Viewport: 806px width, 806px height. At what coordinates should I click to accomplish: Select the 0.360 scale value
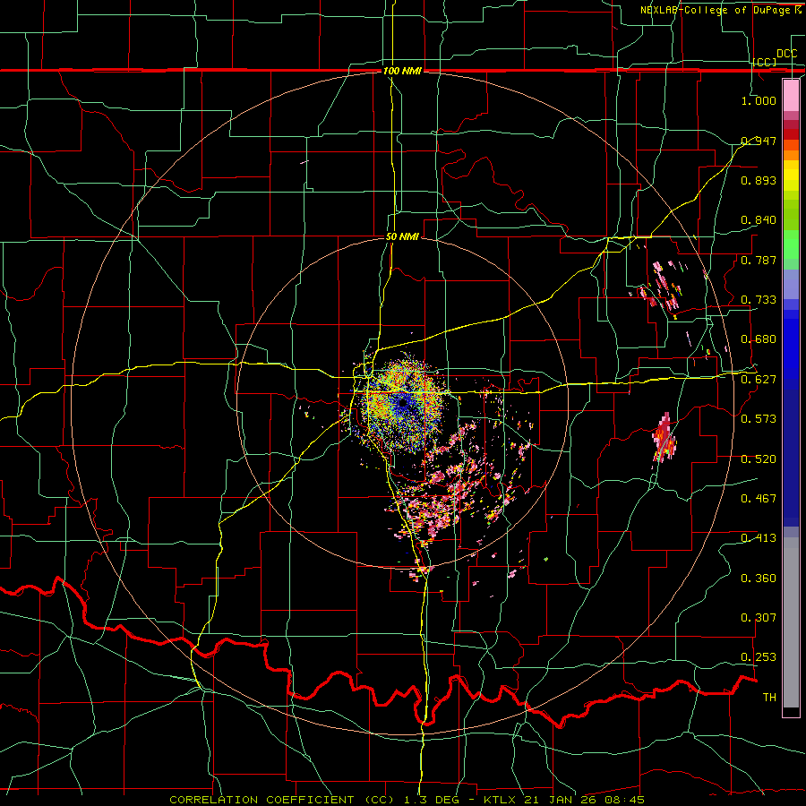tap(759, 579)
